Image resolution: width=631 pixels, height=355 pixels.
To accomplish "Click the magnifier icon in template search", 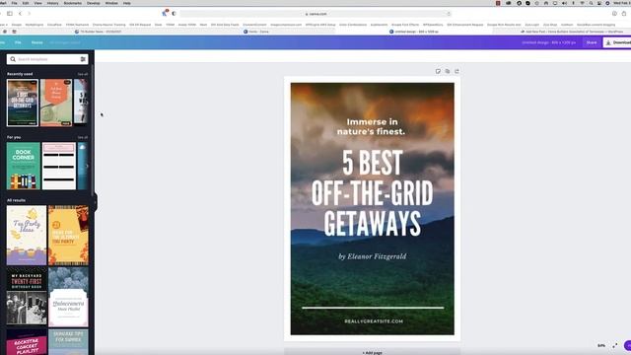I will click(13, 59).
